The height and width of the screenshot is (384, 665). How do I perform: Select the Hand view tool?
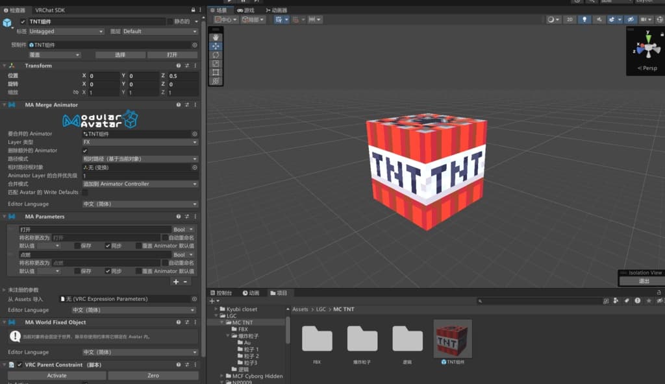coord(216,38)
